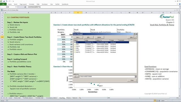This screenshot has height=102, width=181.
Task: Select the MSFT6 name row
Action: (x=101, y=52)
